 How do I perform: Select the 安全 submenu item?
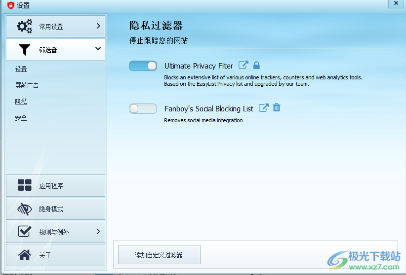coord(21,118)
